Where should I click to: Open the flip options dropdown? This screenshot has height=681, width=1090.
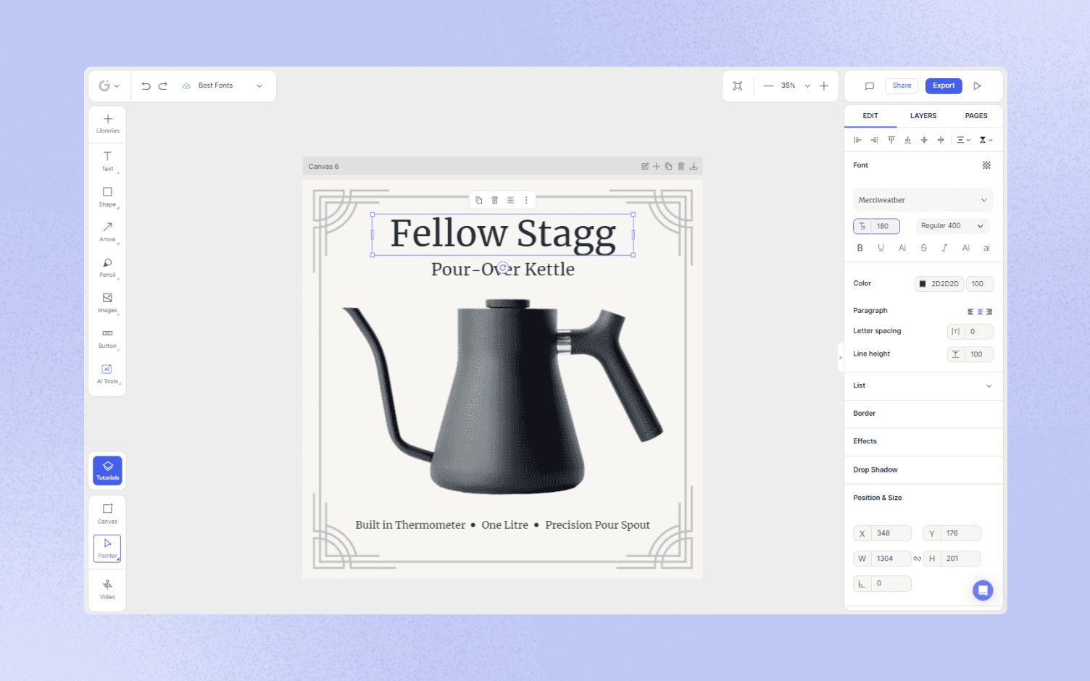(986, 140)
